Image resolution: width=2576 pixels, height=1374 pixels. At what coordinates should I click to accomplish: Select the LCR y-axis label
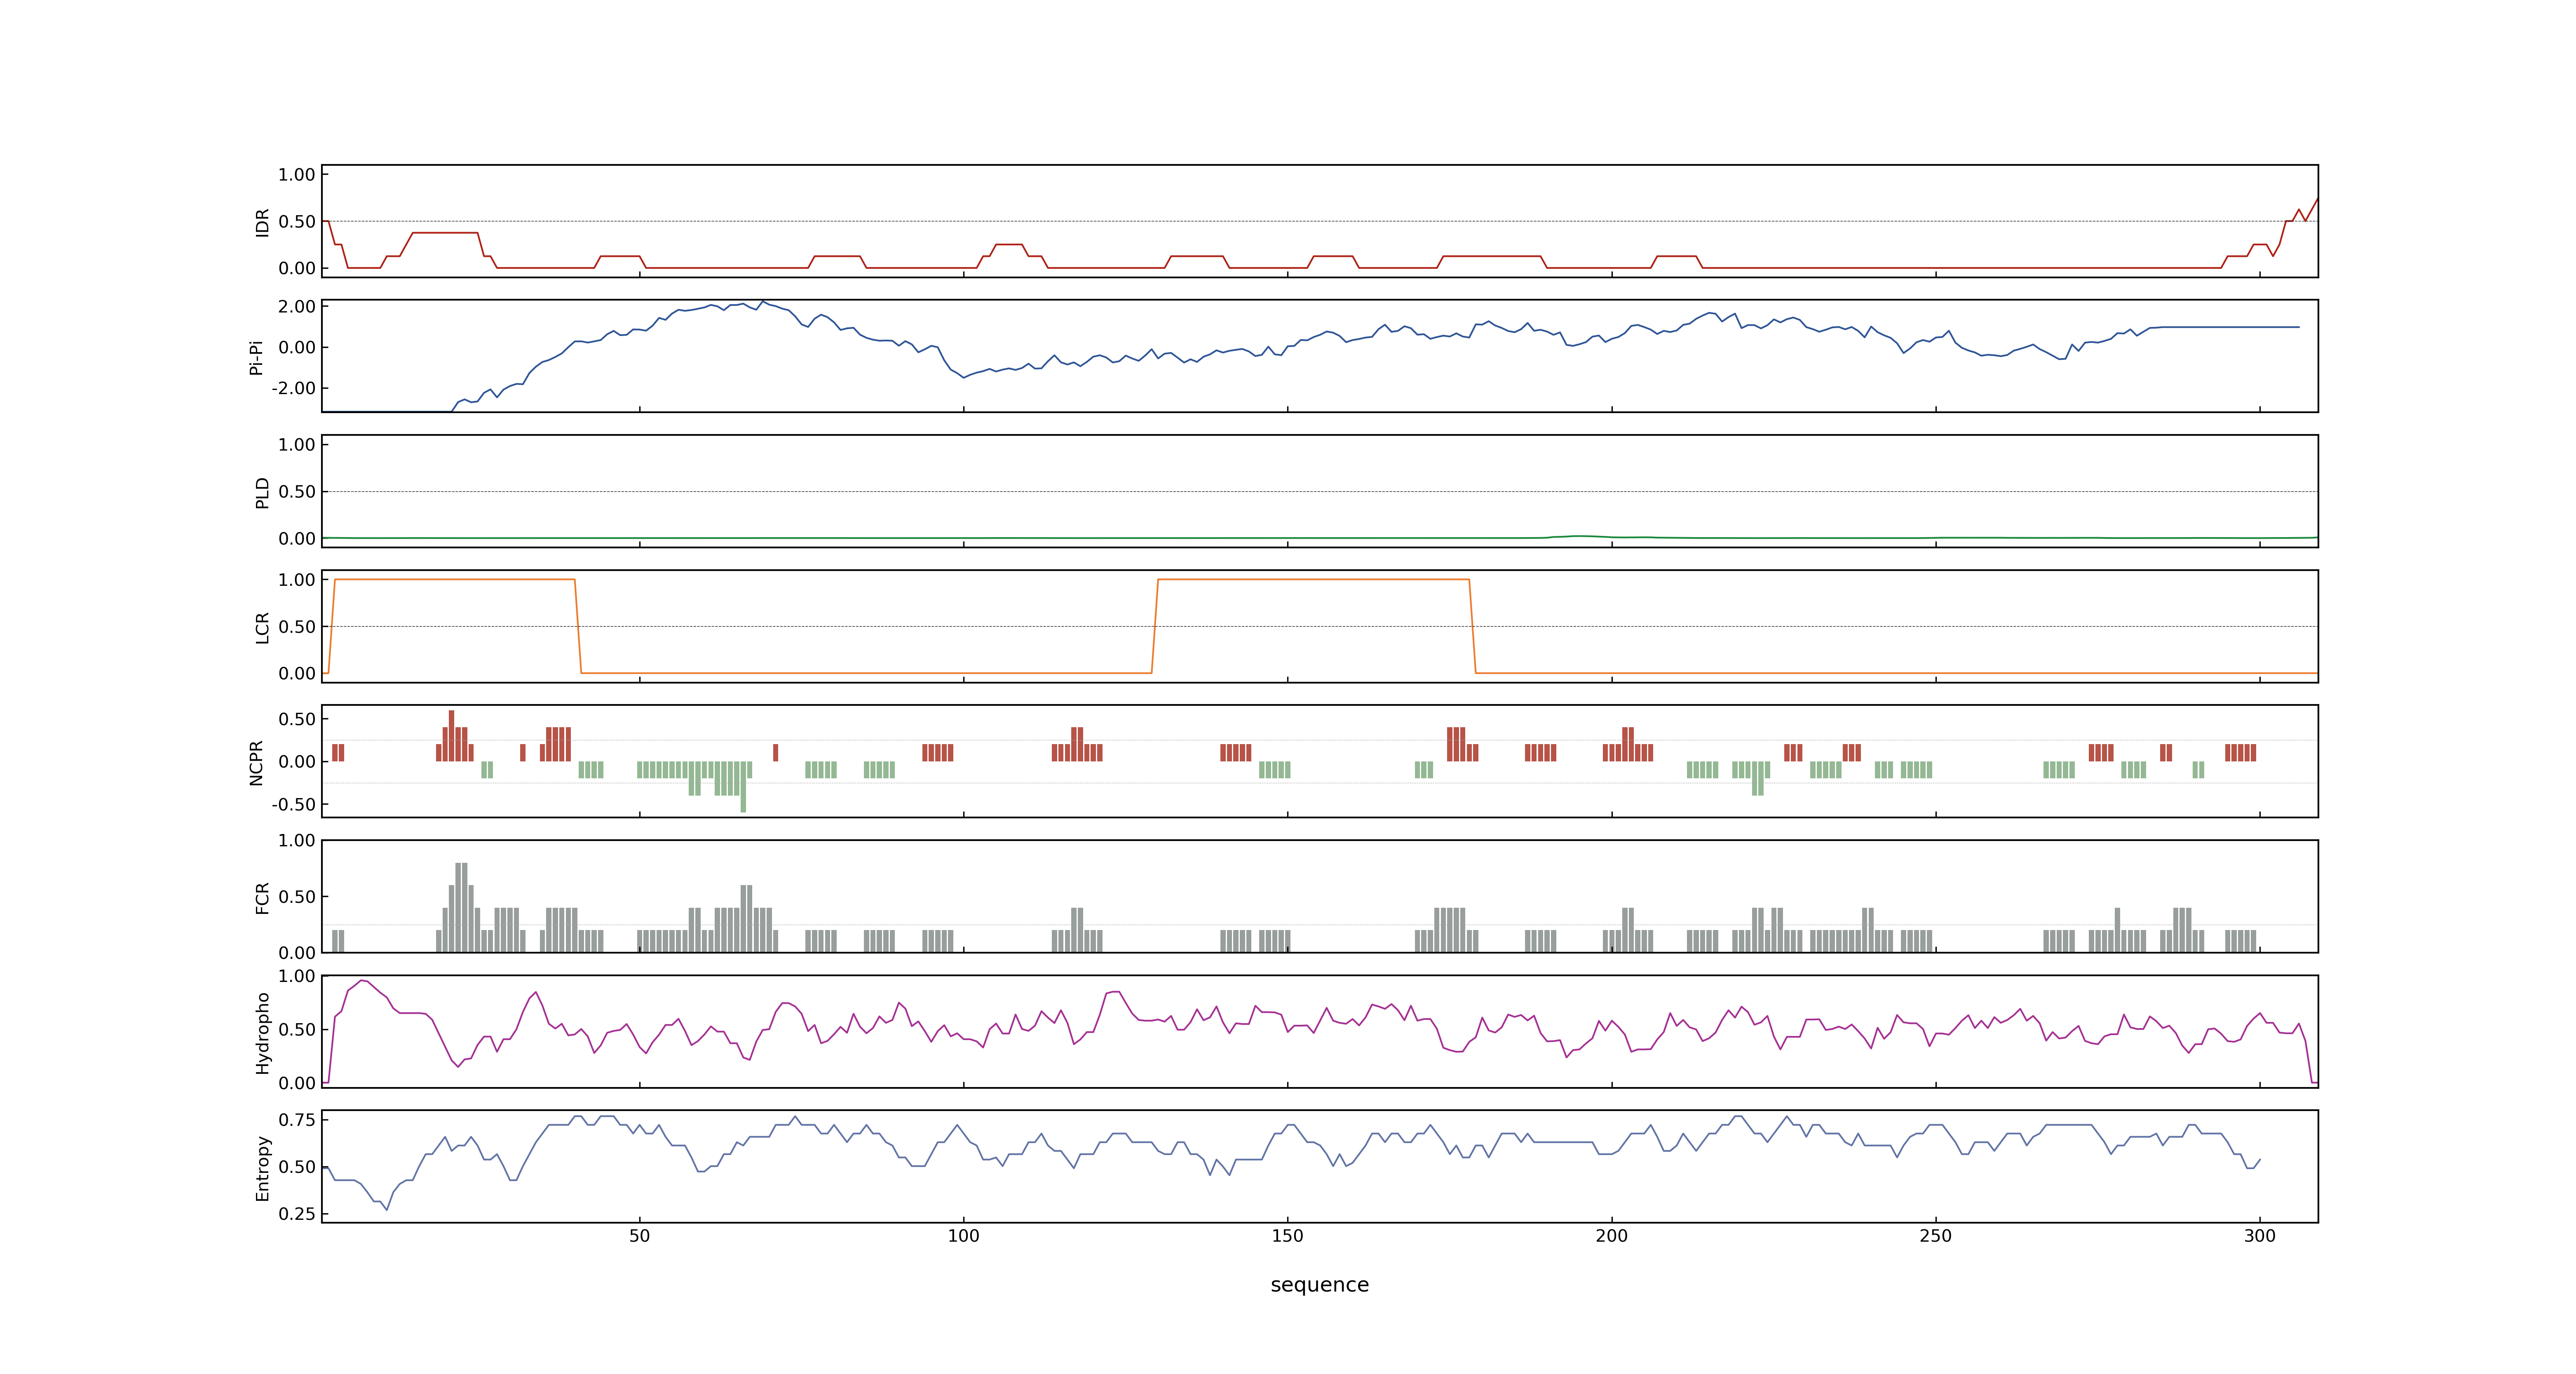(262, 628)
